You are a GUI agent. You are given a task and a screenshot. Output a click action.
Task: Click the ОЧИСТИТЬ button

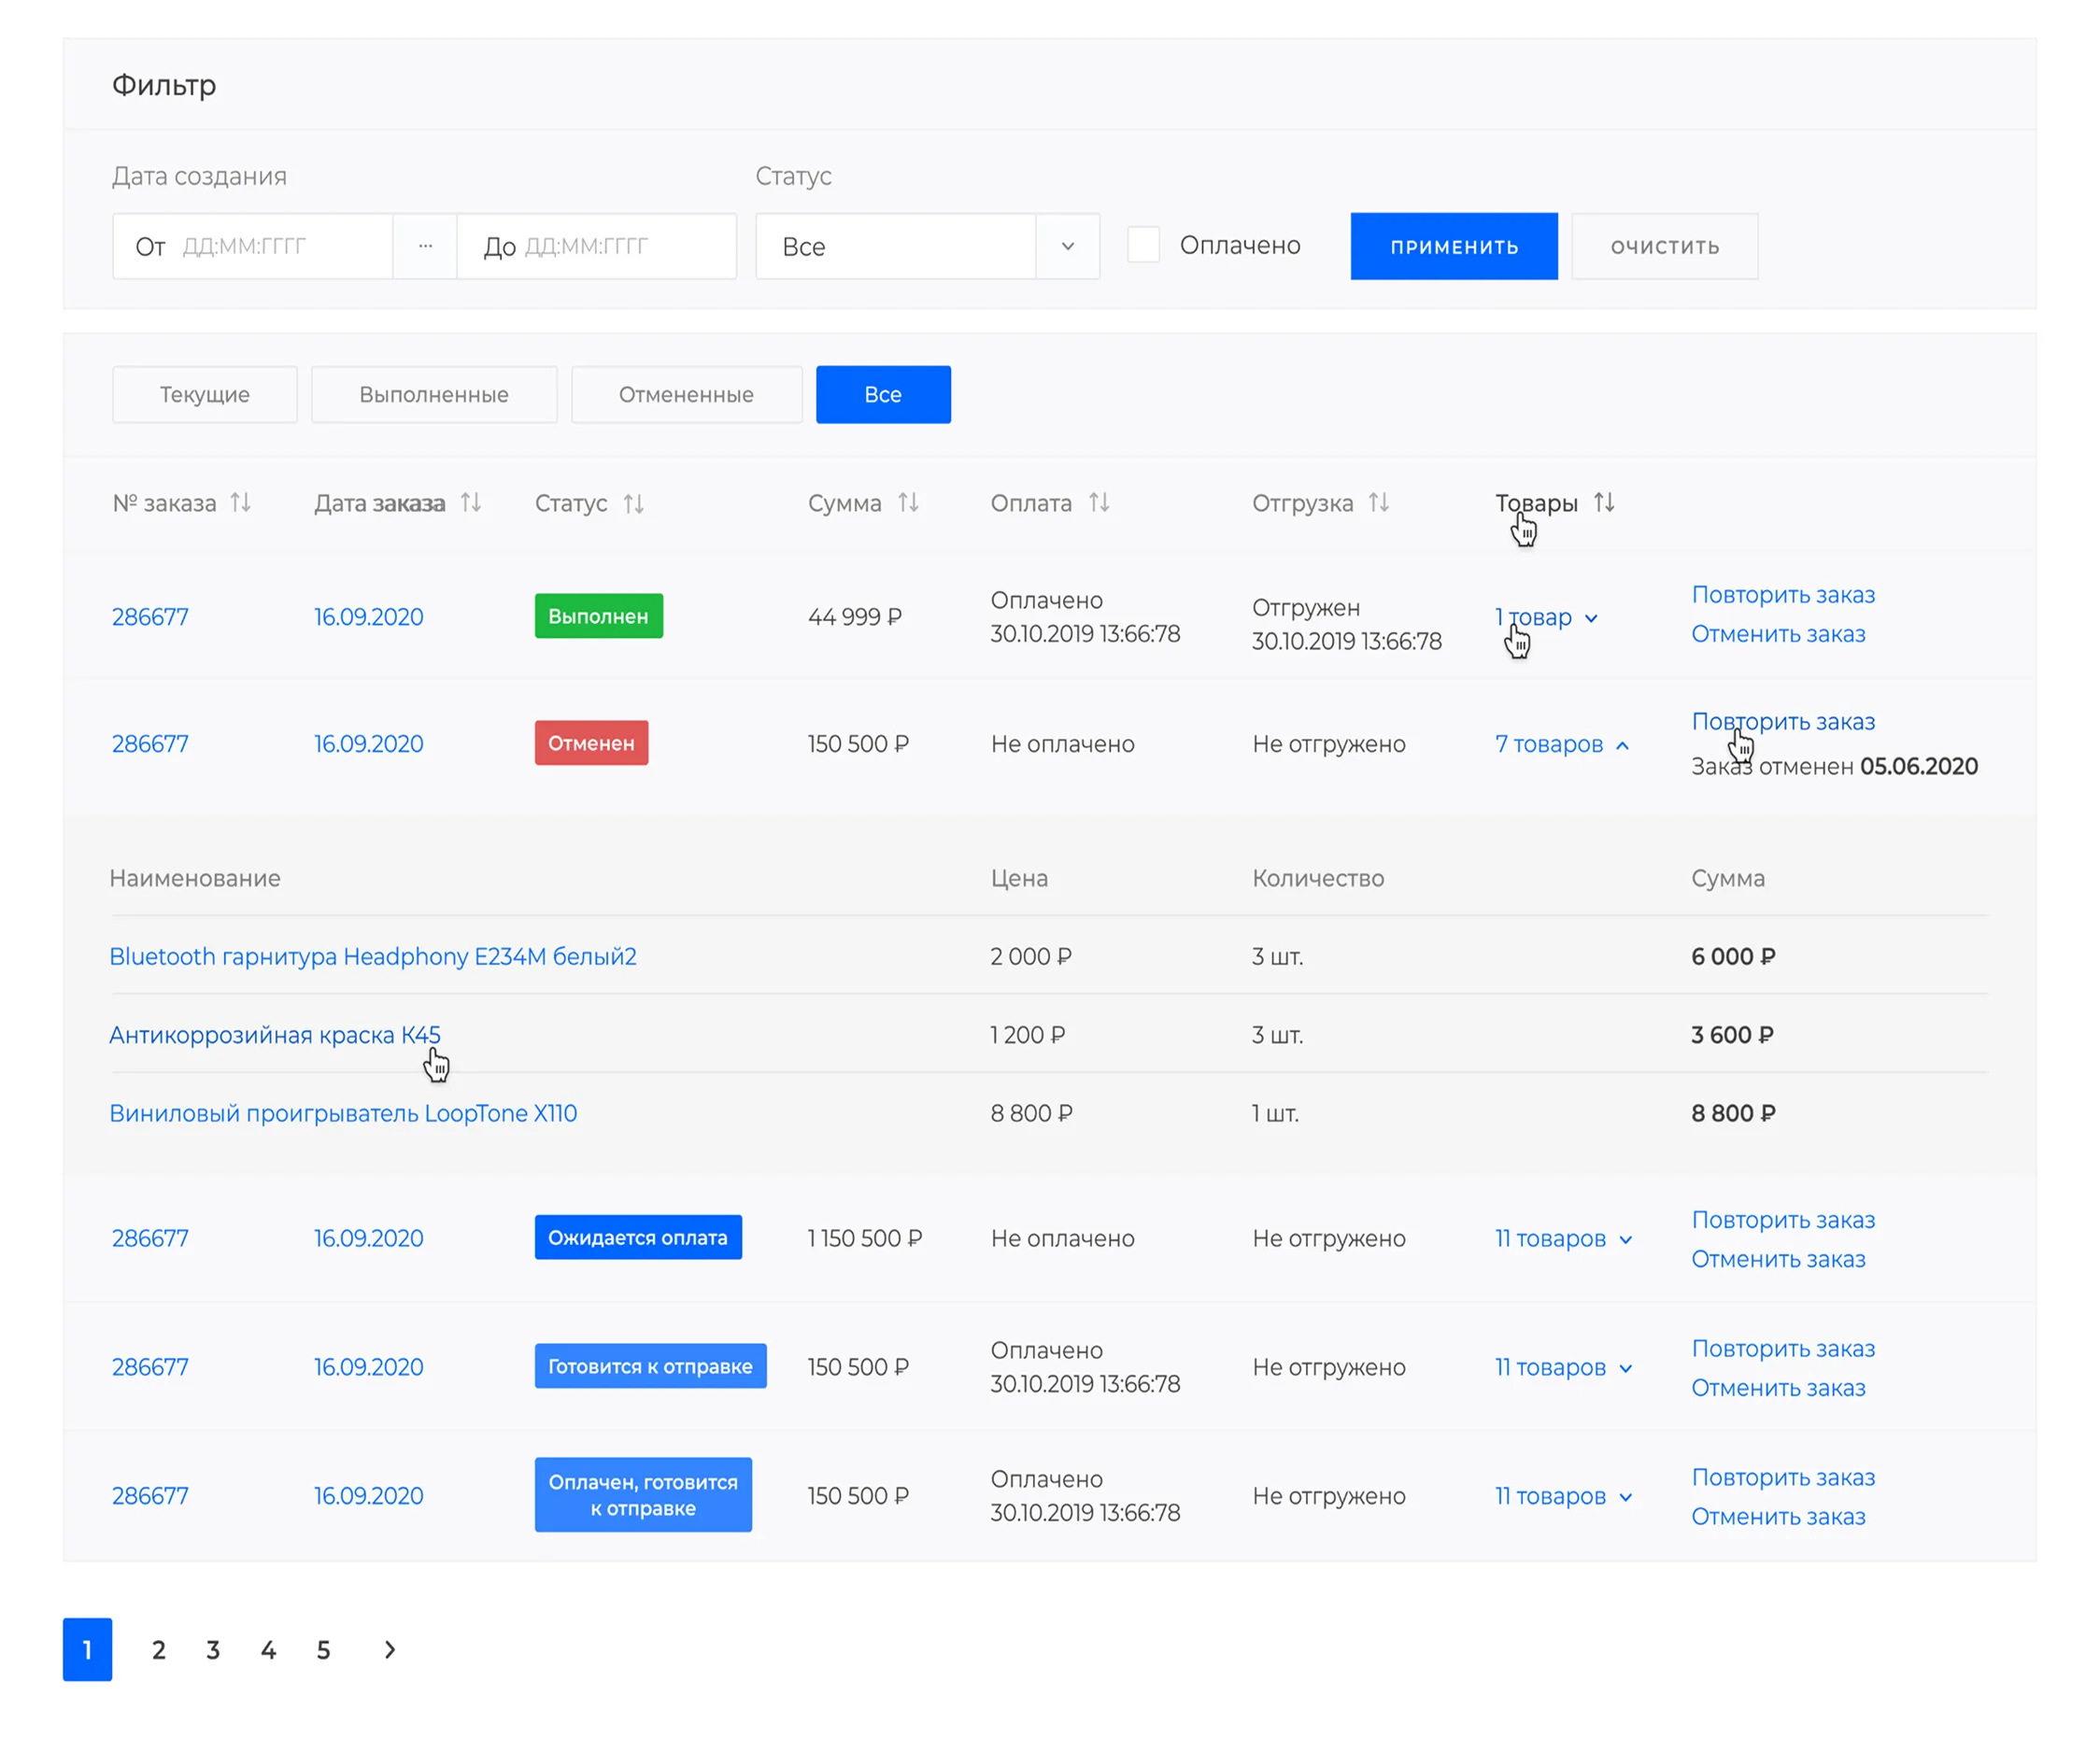point(1663,246)
